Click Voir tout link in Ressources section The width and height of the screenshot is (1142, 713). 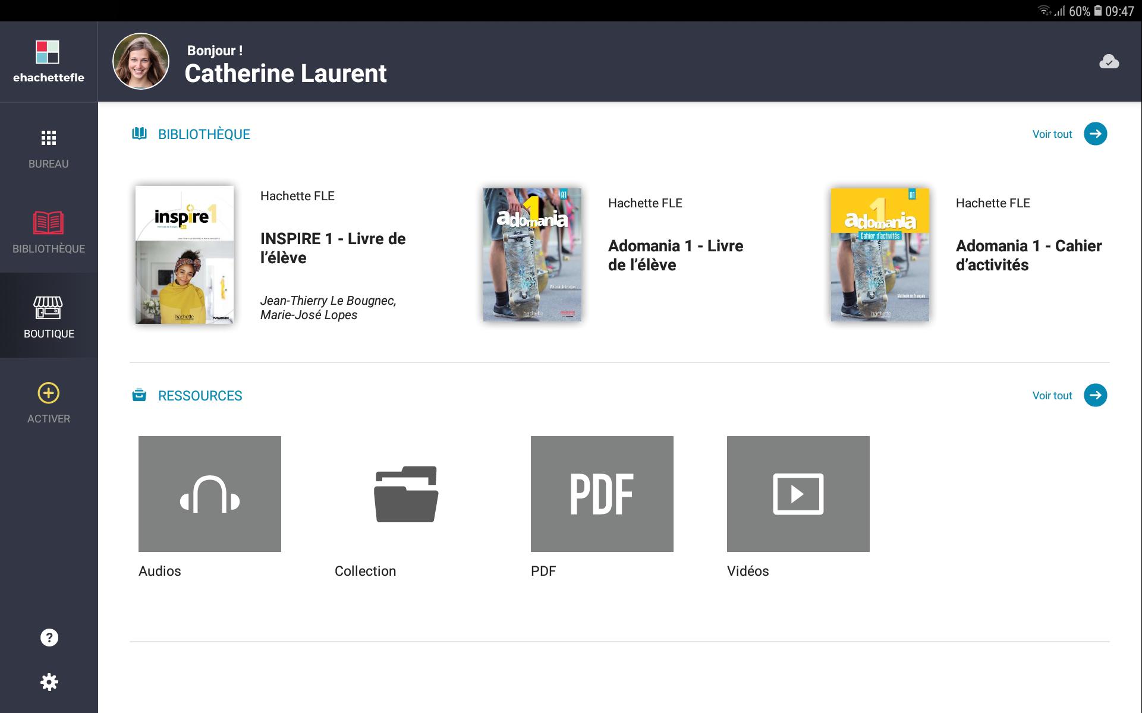1052,396
